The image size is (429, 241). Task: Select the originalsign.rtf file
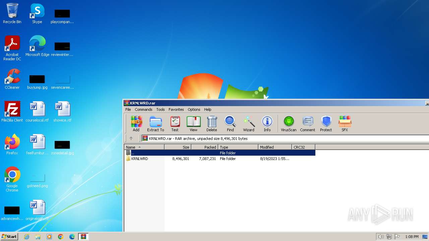(x=37, y=210)
